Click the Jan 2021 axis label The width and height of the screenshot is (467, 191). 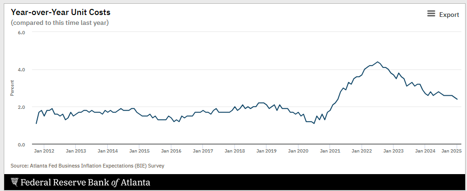[x=330, y=151]
